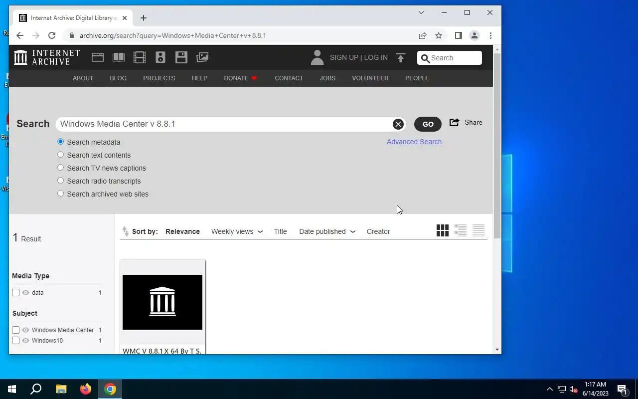The image size is (638, 399).
Task: Open the VOLUNTEER menu item
Action: [x=370, y=78]
